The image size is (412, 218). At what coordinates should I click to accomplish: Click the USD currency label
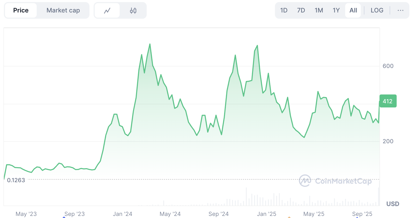tap(392, 204)
